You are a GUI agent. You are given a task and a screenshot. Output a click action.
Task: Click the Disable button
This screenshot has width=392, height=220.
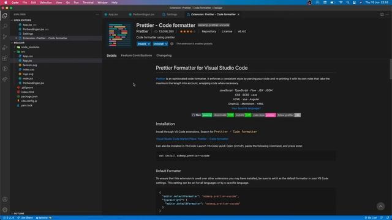[141, 43]
